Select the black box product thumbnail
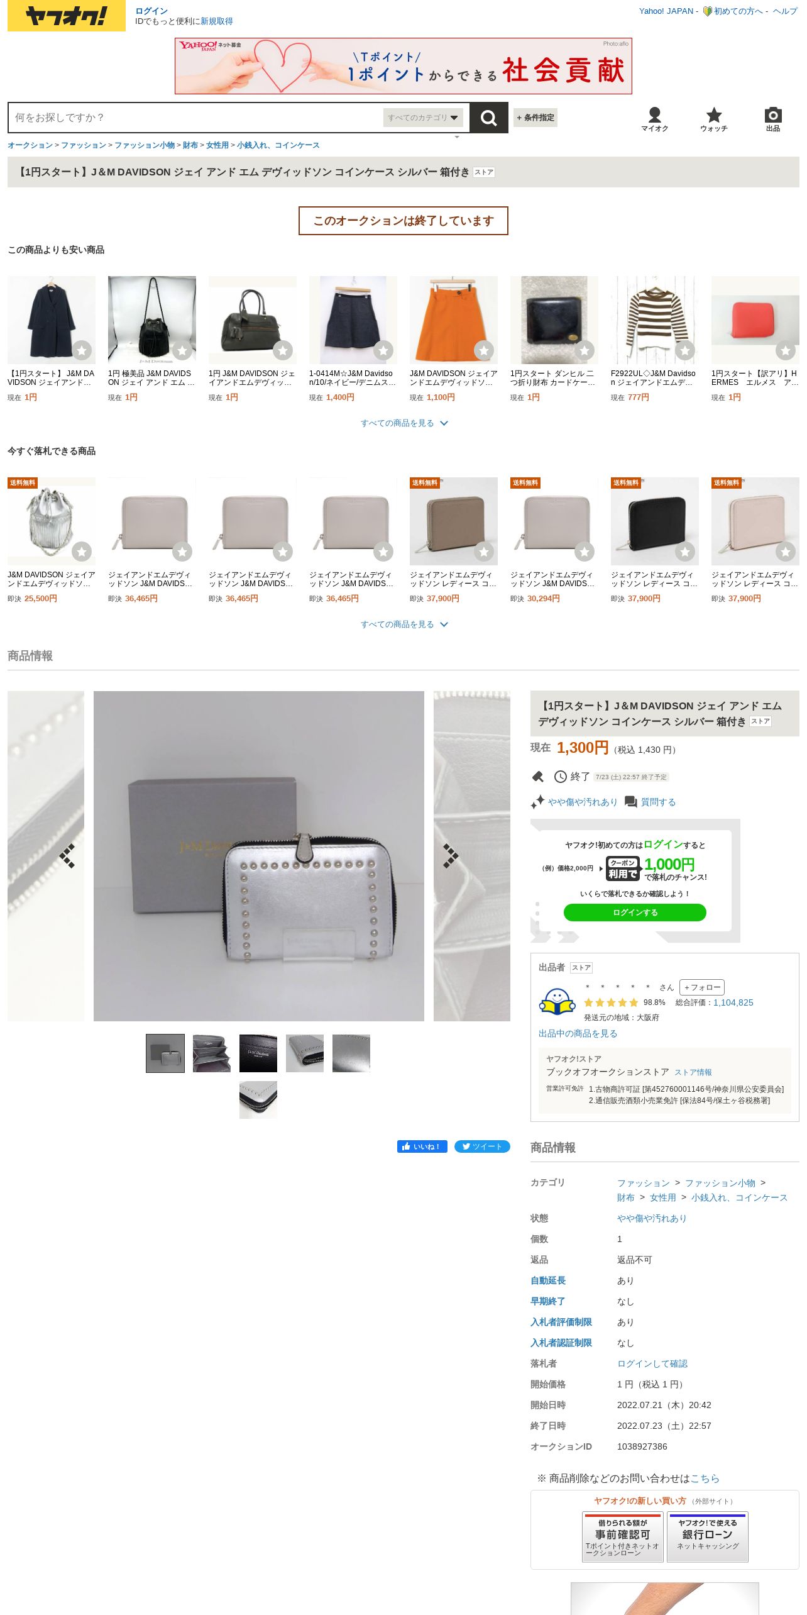Image resolution: width=807 pixels, height=1615 pixels. (258, 1053)
